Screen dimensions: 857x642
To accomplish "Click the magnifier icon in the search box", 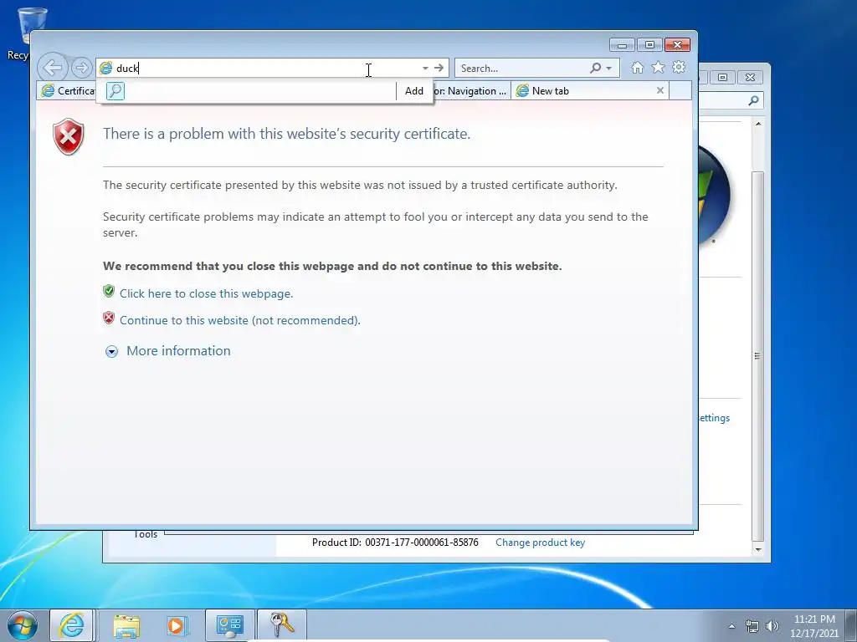I will pos(595,69).
